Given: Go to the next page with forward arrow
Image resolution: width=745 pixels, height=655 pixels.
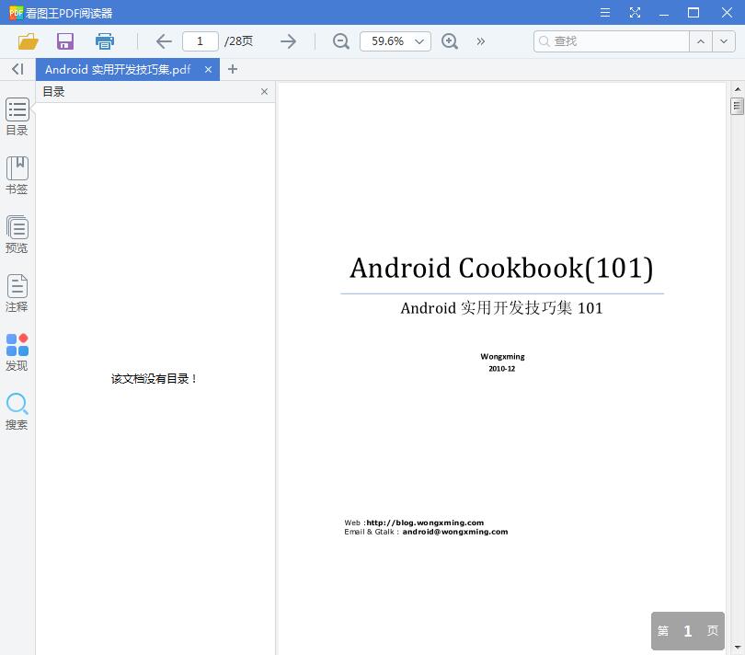Looking at the screenshot, I should pyautogui.click(x=287, y=41).
